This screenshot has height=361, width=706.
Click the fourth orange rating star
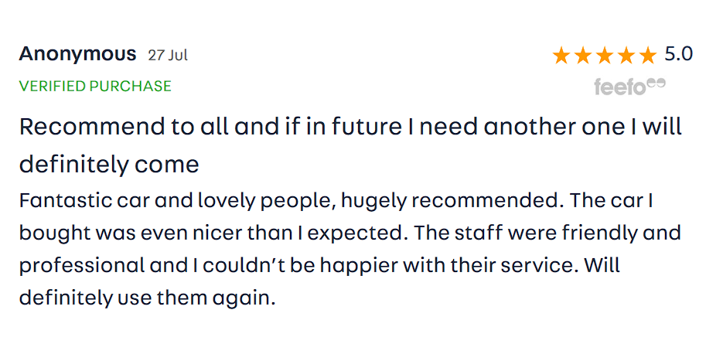[626, 56]
